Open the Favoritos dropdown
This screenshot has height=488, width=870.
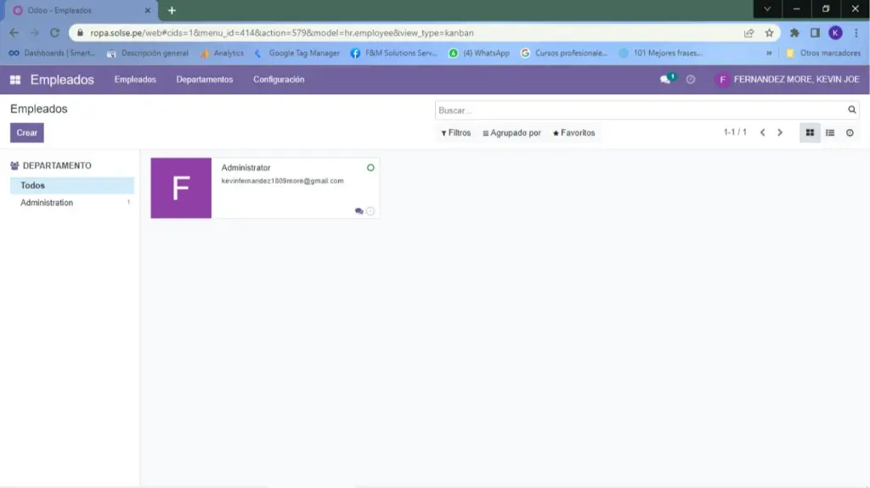573,133
